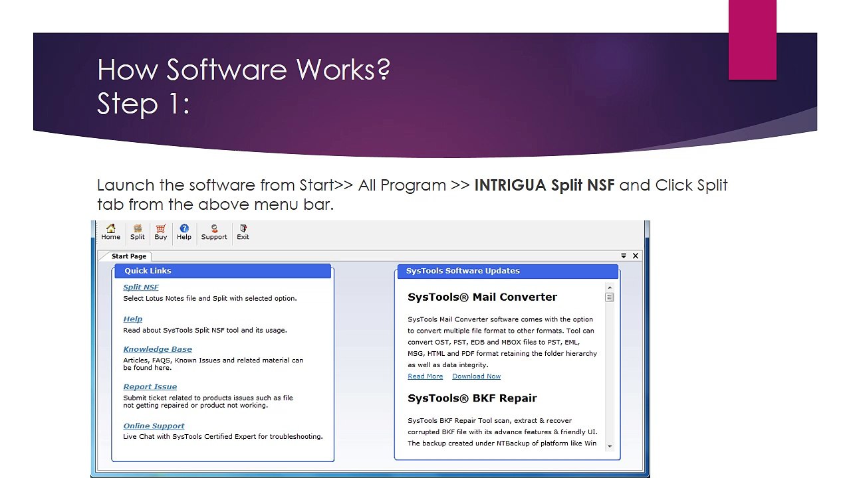Screen dimensions: 851x478
Task: Close the Start Page tab
Action: [x=636, y=256]
